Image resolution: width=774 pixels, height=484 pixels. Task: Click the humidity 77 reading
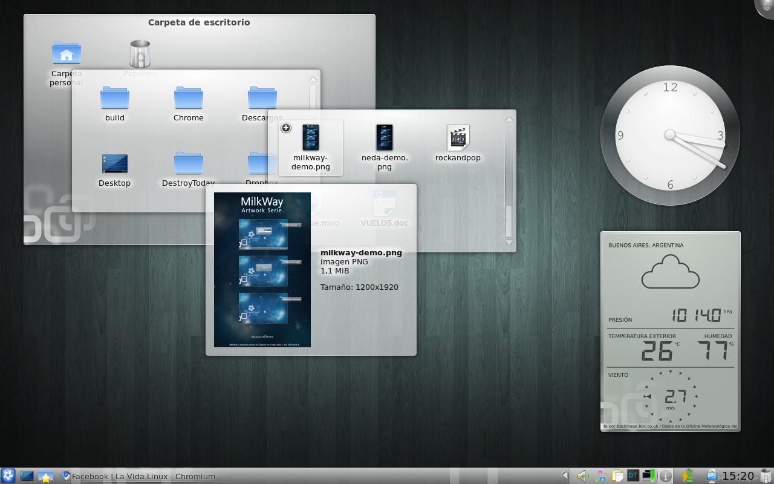coord(713,351)
